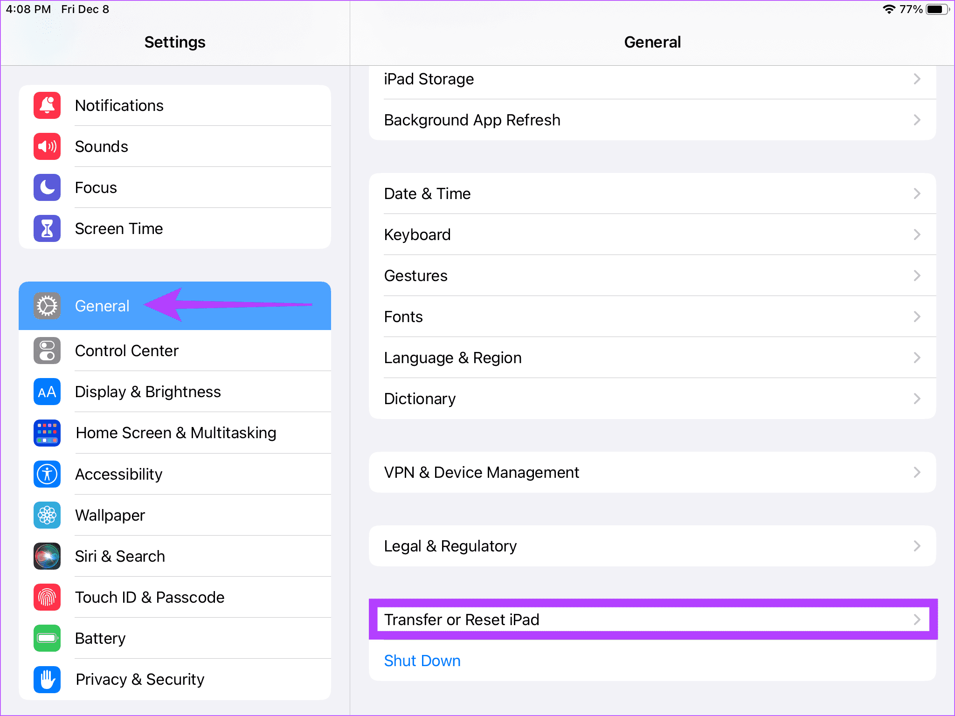This screenshot has height=716, width=955.
Task: Select the Sounds speaker icon
Action: (x=47, y=146)
